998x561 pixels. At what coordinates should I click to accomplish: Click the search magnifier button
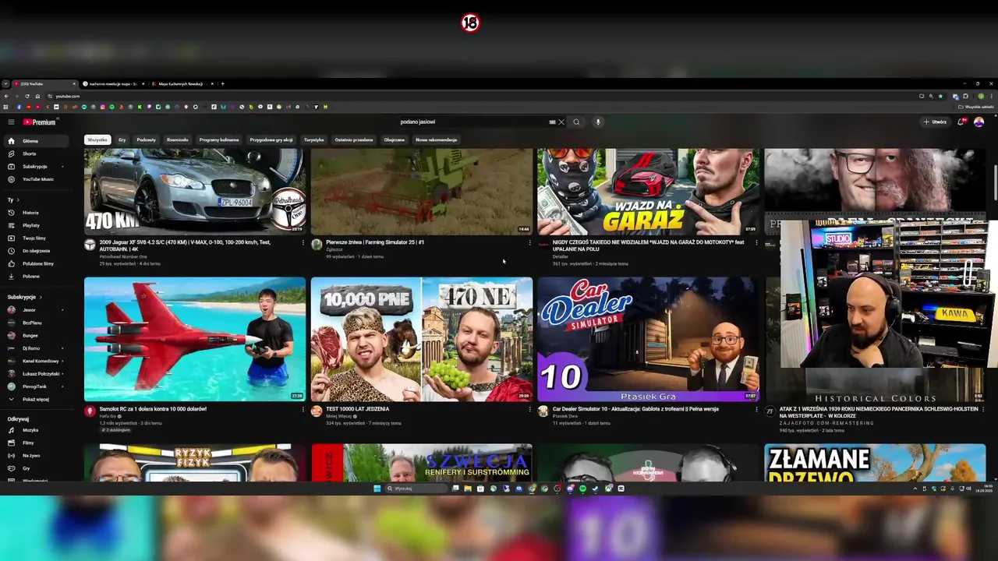pyautogui.click(x=576, y=122)
